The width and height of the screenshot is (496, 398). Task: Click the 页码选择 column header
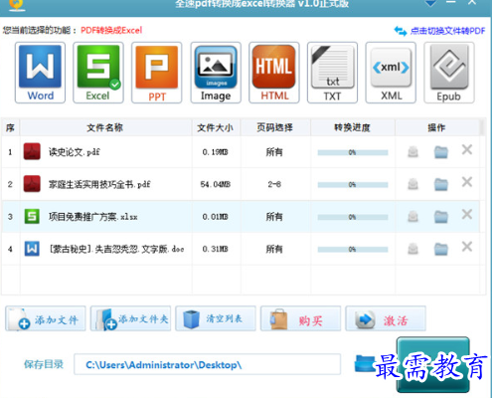(x=275, y=127)
